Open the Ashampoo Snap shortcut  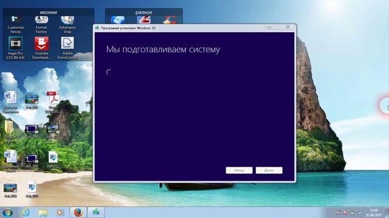tap(67, 24)
